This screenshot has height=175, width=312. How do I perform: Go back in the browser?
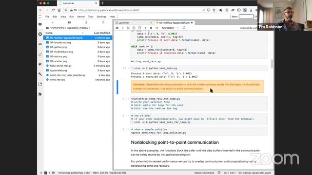(41, 10)
